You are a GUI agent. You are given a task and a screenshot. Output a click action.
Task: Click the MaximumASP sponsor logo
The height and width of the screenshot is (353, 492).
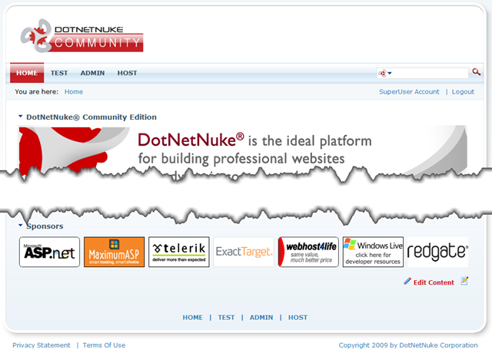(x=115, y=252)
